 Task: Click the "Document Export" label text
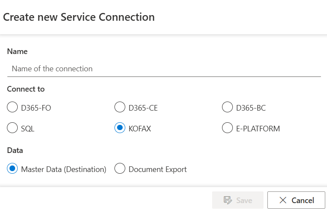tap(158, 169)
